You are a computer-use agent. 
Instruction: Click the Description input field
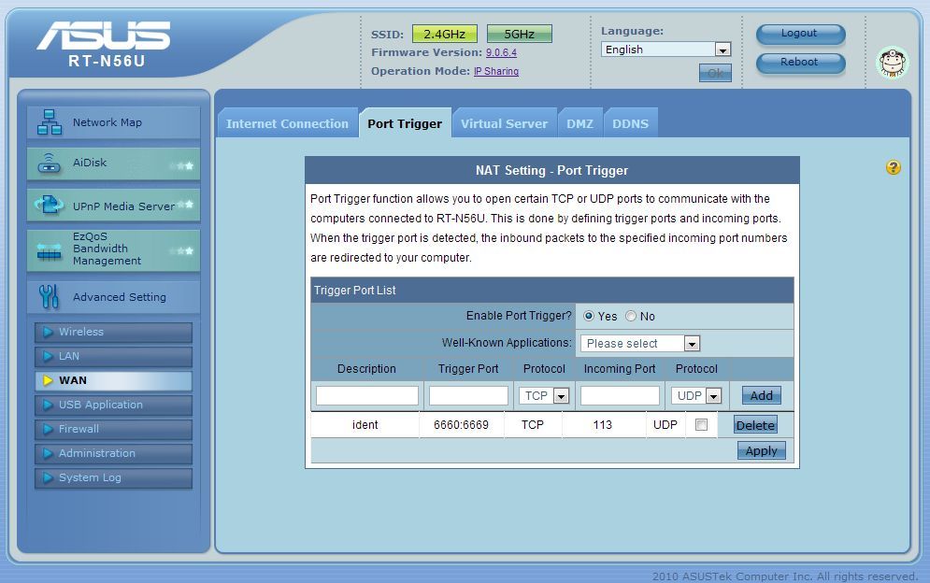click(x=366, y=396)
